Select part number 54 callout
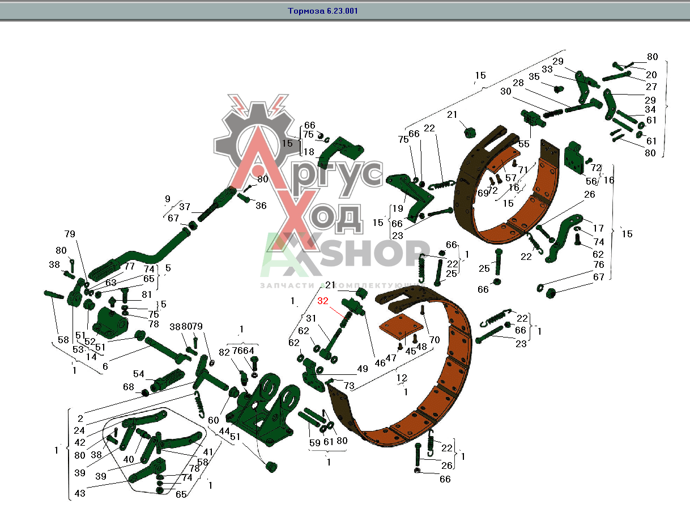690x521 pixels. coord(138,374)
